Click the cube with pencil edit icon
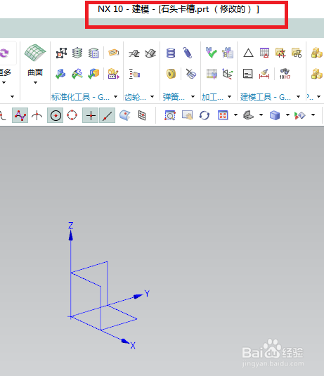This screenshot has width=324, height=376. [113, 74]
